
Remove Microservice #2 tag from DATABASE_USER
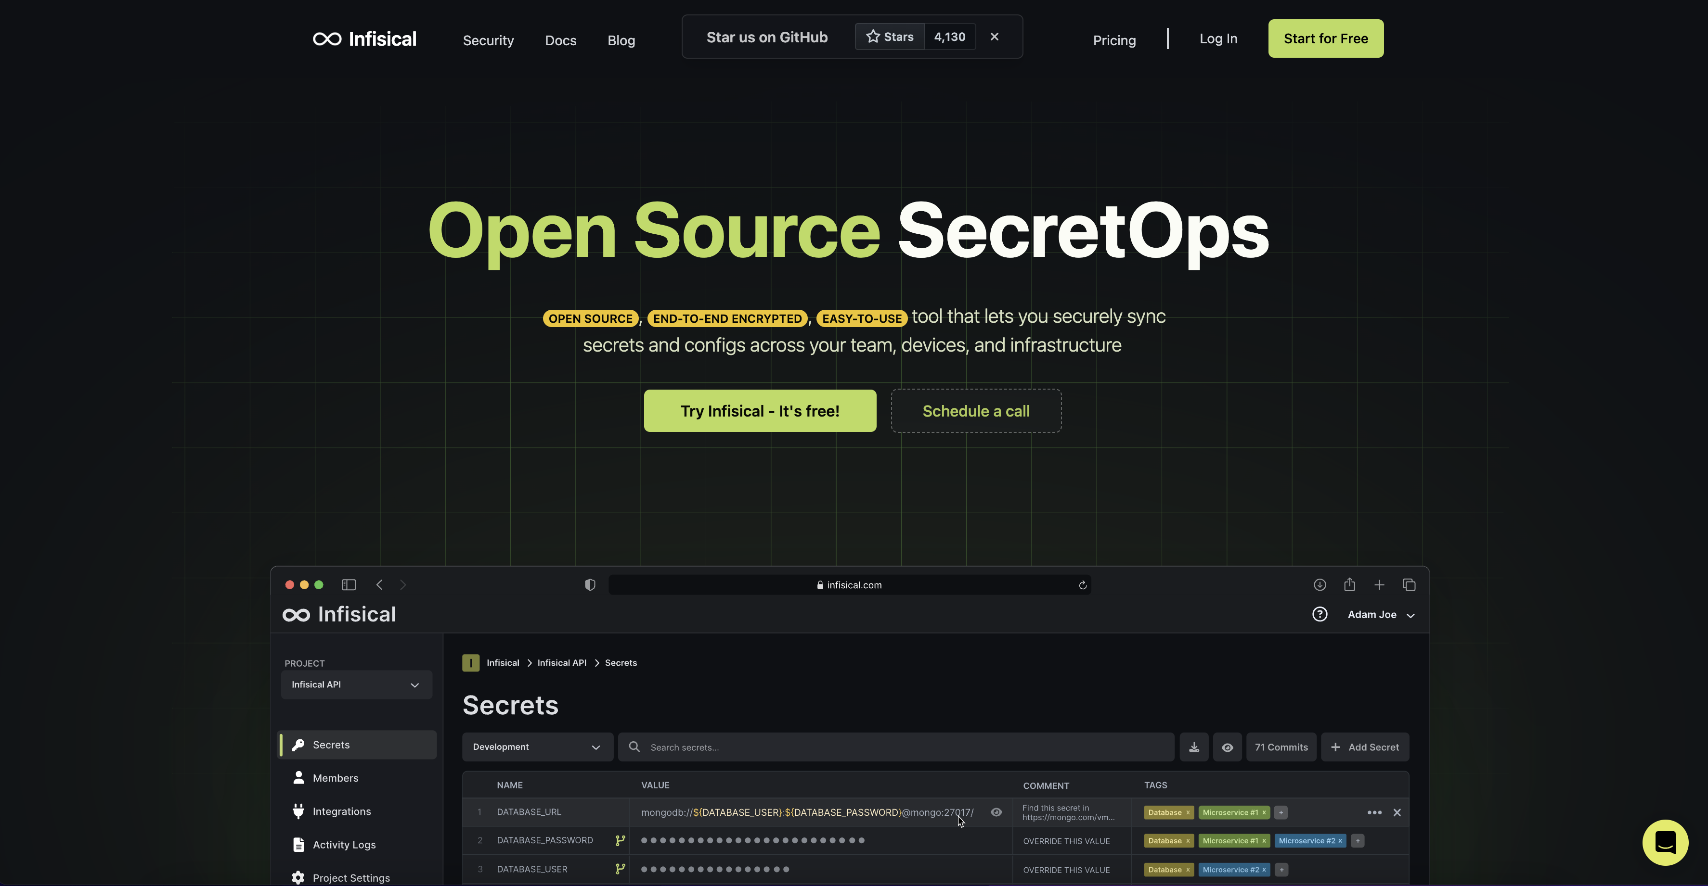1264,870
